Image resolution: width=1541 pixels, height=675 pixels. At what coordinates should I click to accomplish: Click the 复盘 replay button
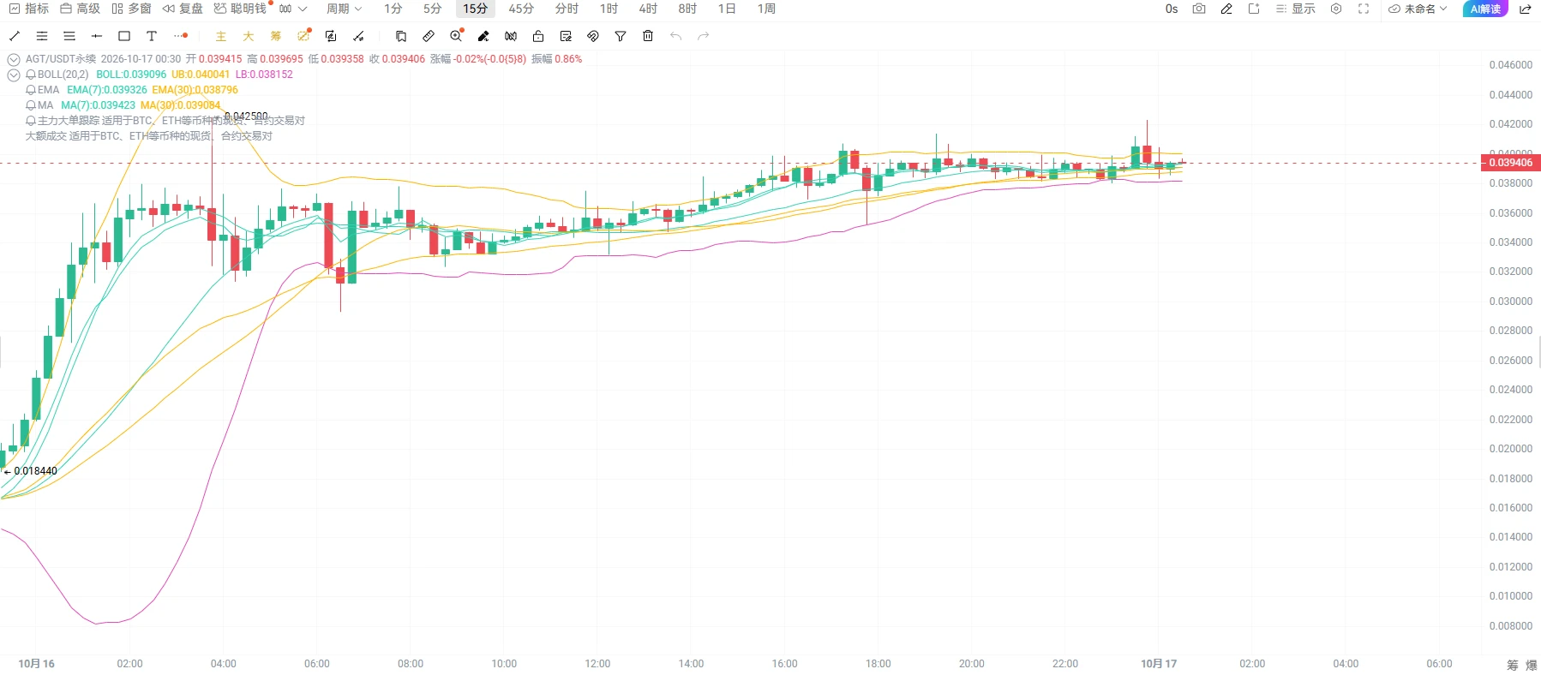(183, 9)
